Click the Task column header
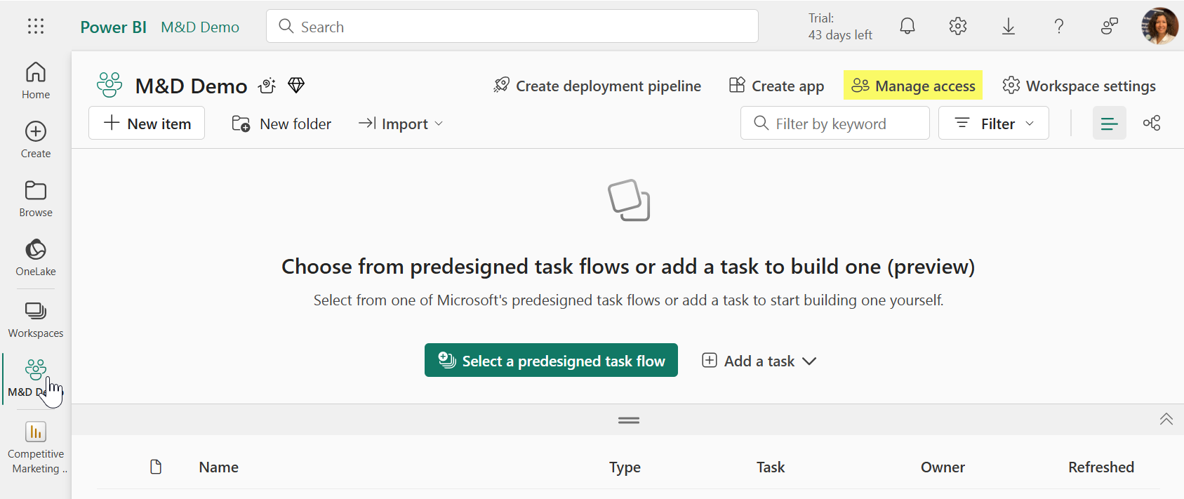 tap(771, 467)
